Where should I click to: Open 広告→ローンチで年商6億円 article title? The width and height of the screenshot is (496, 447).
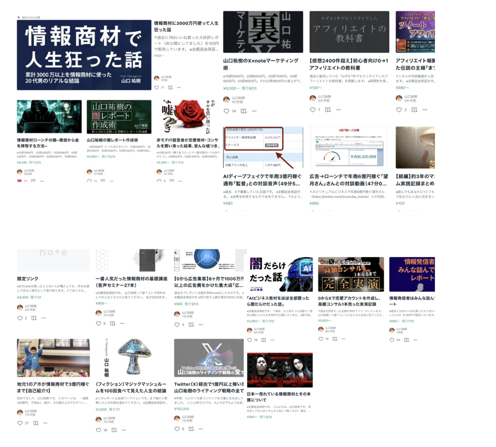coord(348,180)
